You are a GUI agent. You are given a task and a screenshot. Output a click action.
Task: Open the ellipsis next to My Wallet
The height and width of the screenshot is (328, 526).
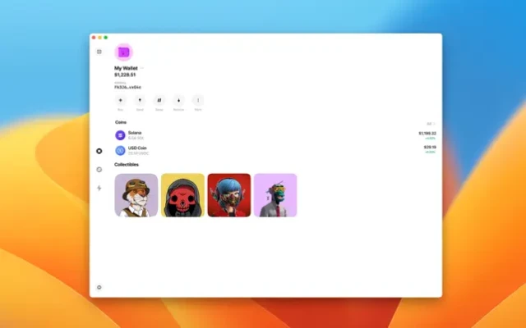pos(142,68)
